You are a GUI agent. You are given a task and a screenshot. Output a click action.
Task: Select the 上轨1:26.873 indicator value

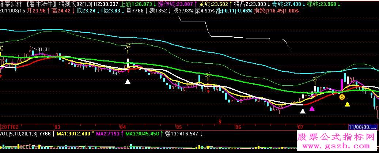(136, 4)
